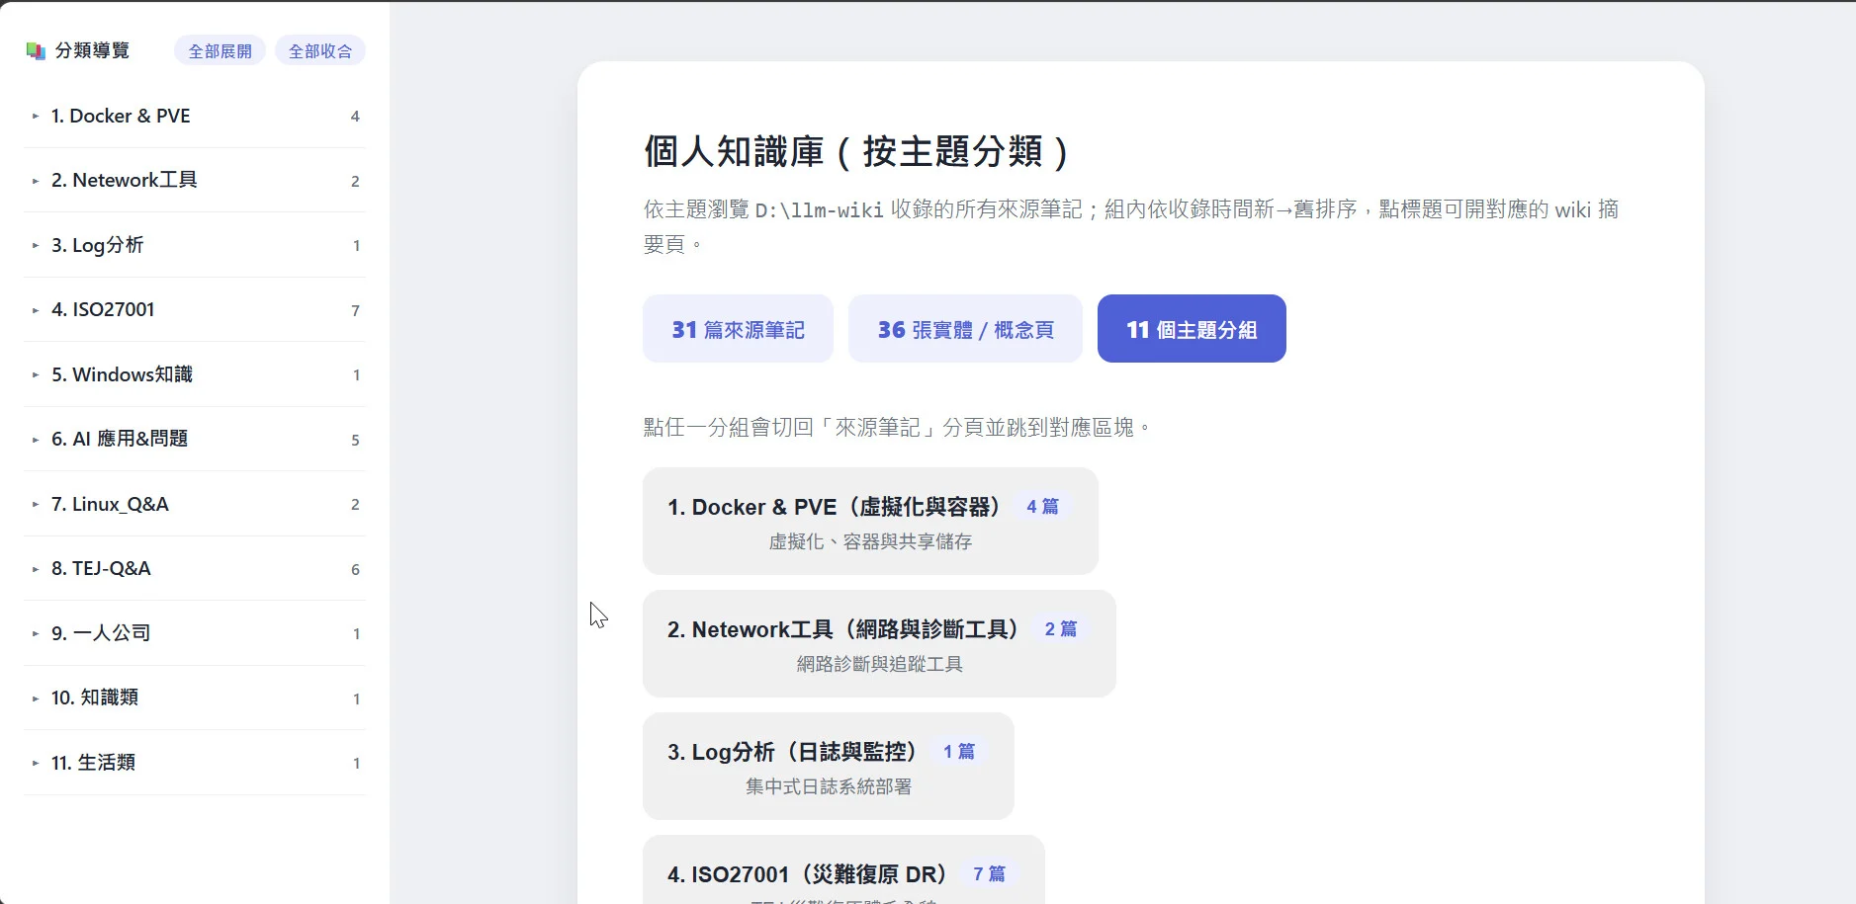Click the D:\llm-wiki path text
The width and height of the screenshot is (1856, 904).
(820, 210)
